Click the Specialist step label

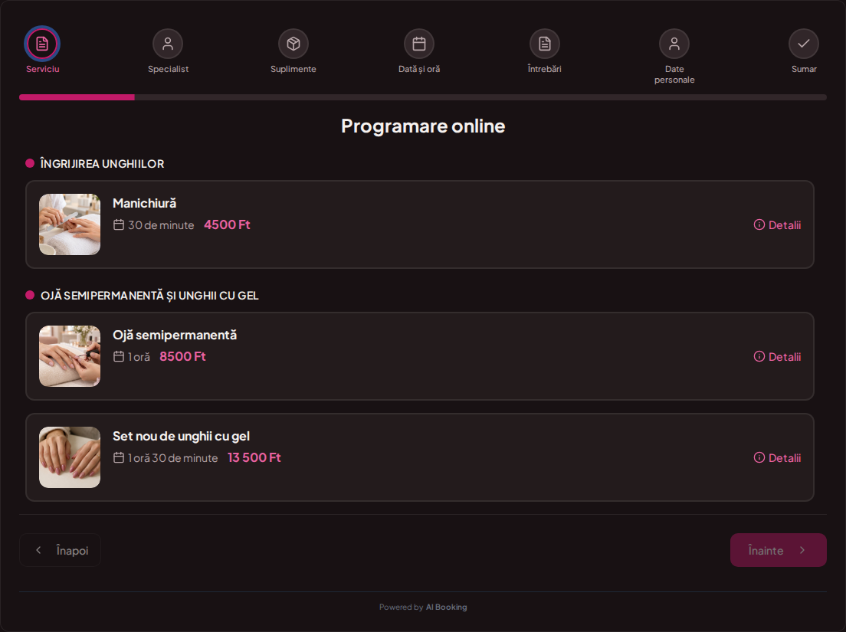tap(169, 69)
